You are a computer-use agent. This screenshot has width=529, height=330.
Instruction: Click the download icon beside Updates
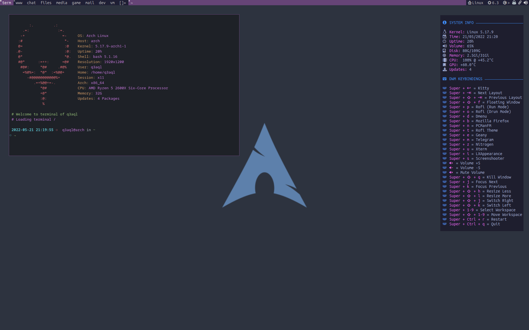(445, 69)
